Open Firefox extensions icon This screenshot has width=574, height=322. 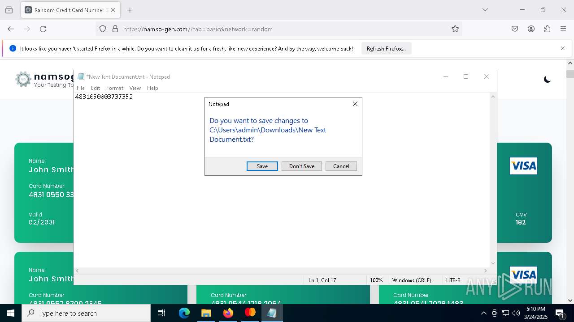tap(547, 29)
